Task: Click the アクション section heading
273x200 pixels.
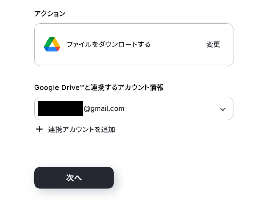Action: click(50, 13)
